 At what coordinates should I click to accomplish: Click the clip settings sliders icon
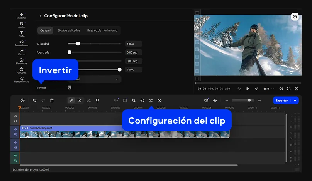[151, 100]
